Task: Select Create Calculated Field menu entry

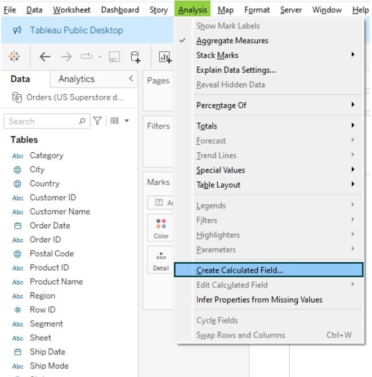Action: [x=268, y=270]
